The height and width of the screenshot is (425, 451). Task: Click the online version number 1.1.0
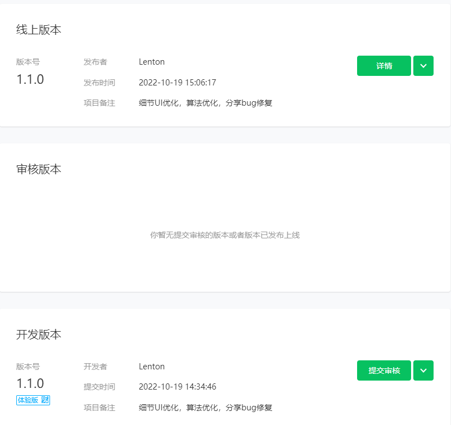point(30,79)
